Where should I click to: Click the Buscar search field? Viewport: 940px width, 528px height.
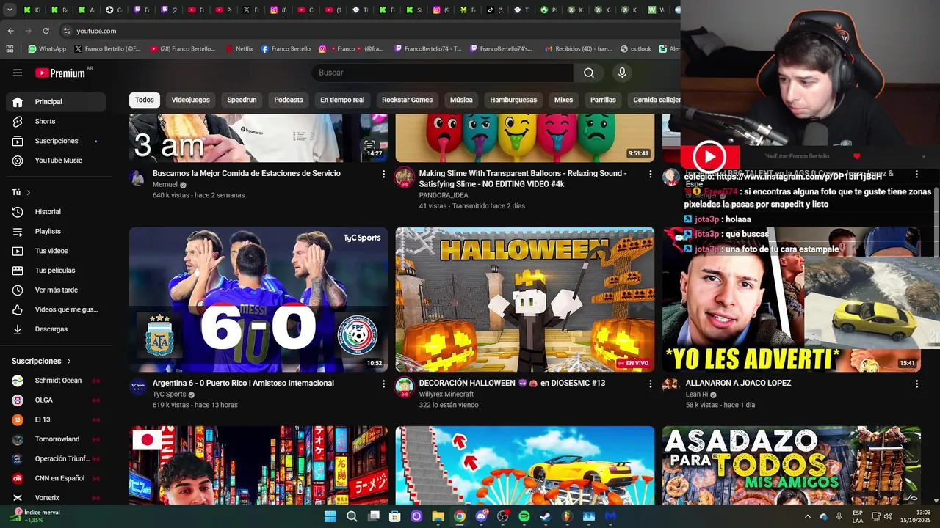(443, 73)
